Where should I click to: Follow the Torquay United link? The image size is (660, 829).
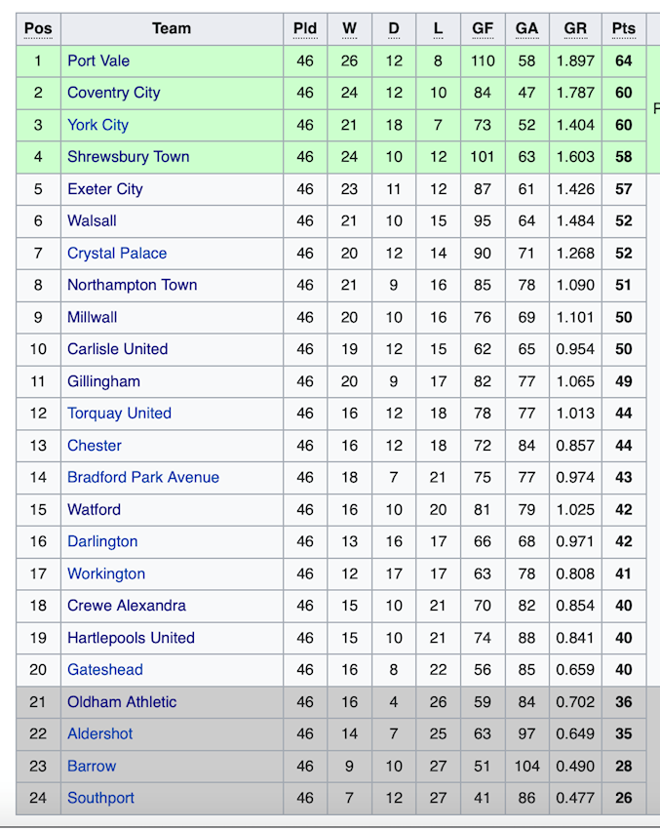119,413
